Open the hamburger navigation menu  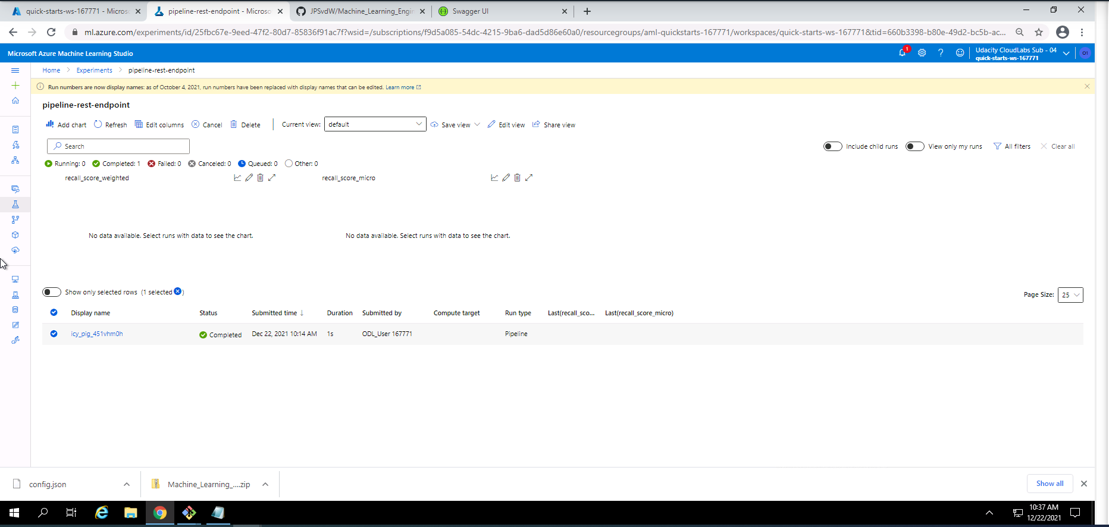pyautogui.click(x=15, y=70)
